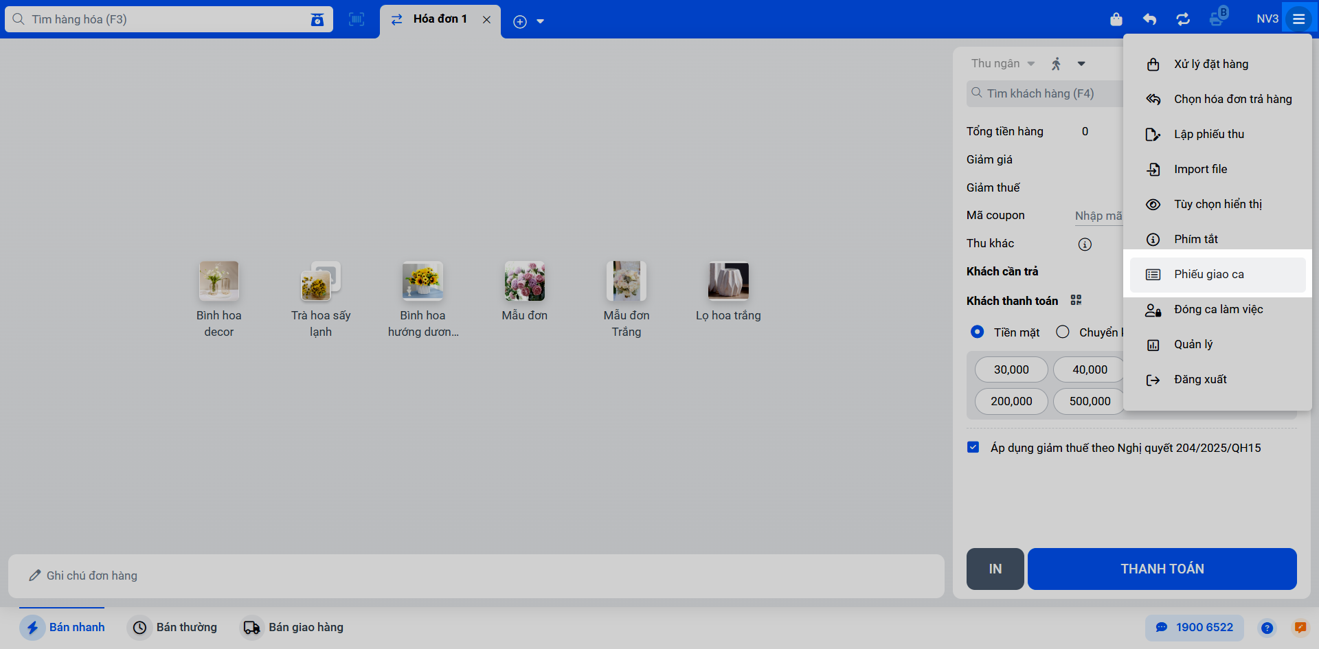This screenshot has height=649, width=1319.
Task: Select Bình hoa hướng dương product thumbnail
Action: [x=422, y=281]
